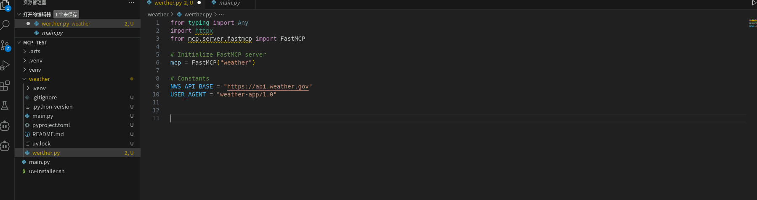Open Run and Debug view icon
757x200 pixels.
5,65
